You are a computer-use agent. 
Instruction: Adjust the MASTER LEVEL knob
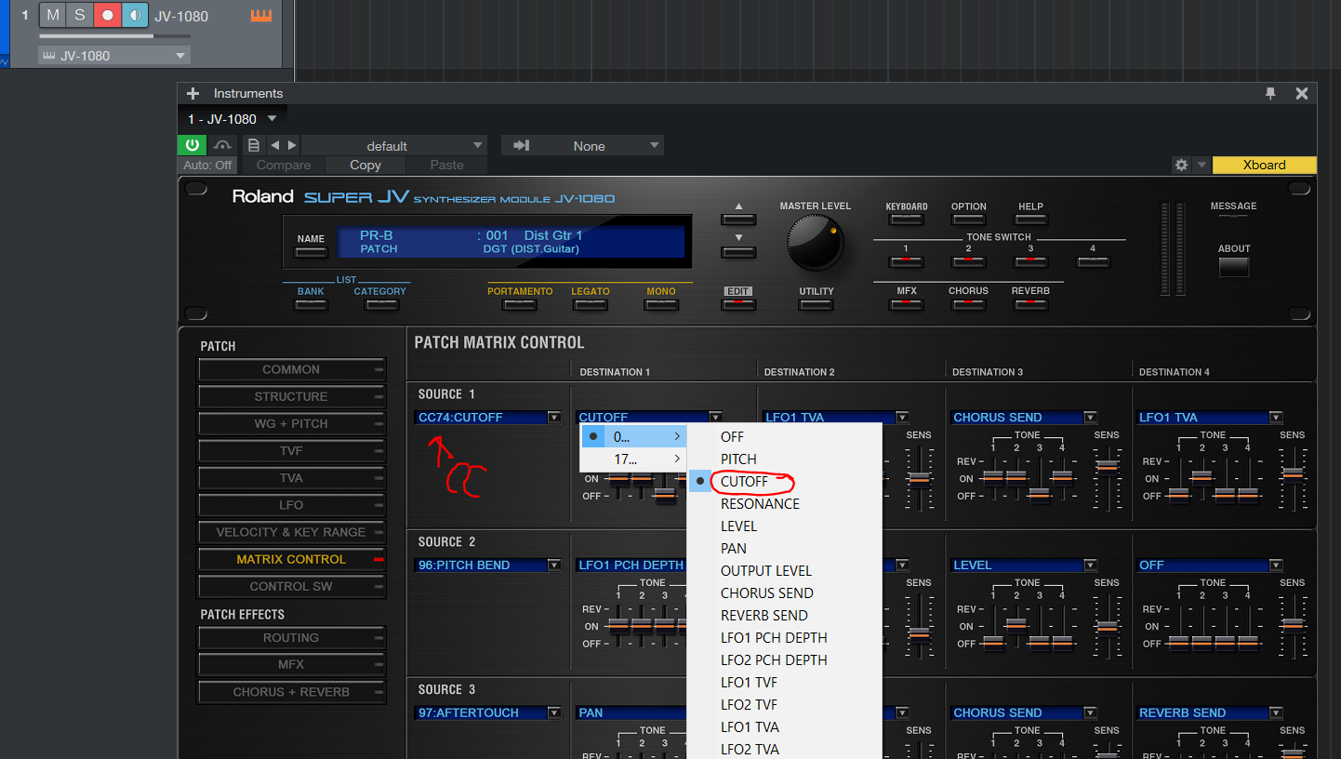[x=816, y=242]
